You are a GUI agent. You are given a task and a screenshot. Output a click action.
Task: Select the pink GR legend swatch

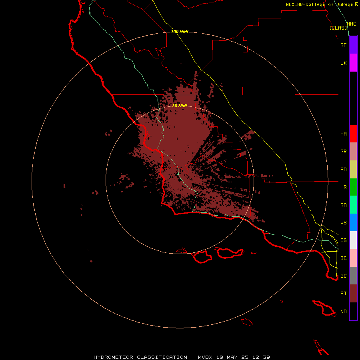click(x=353, y=152)
